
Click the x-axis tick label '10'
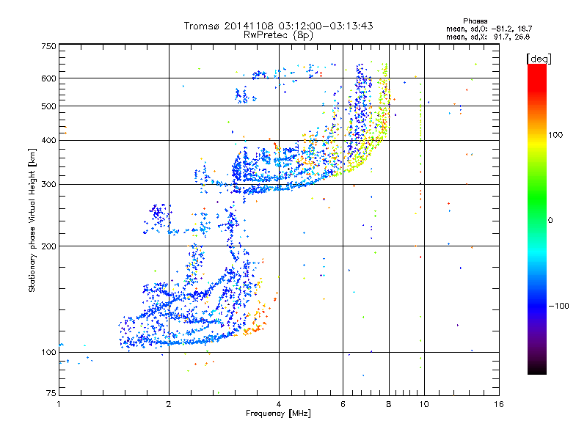click(x=424, y=404)
